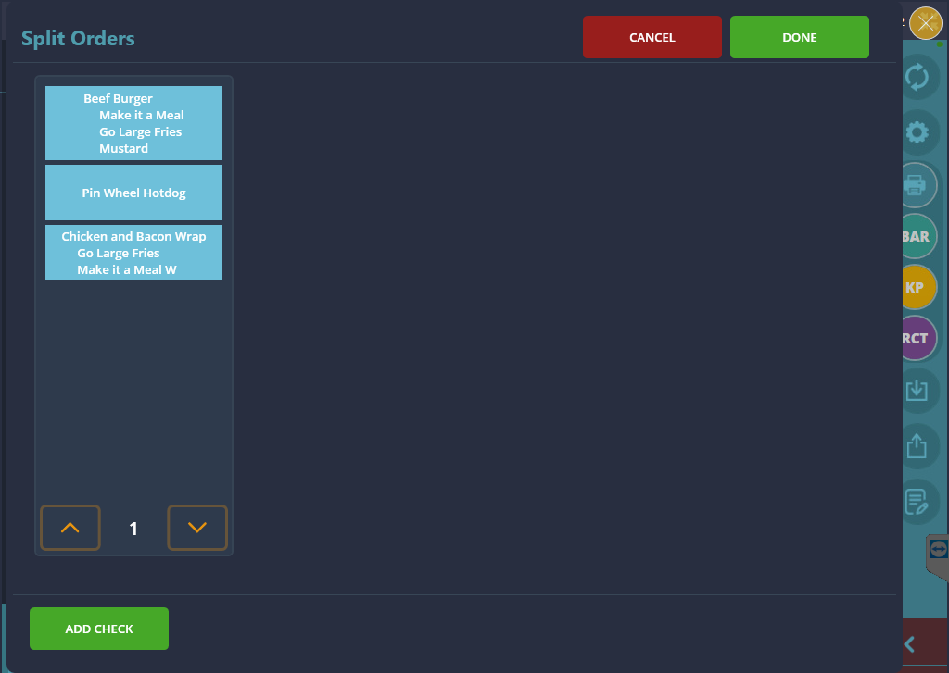Click the TeamViewer tab icon at the right edge
The height and width of the screenshot is (673, 949).
point(938,550)
